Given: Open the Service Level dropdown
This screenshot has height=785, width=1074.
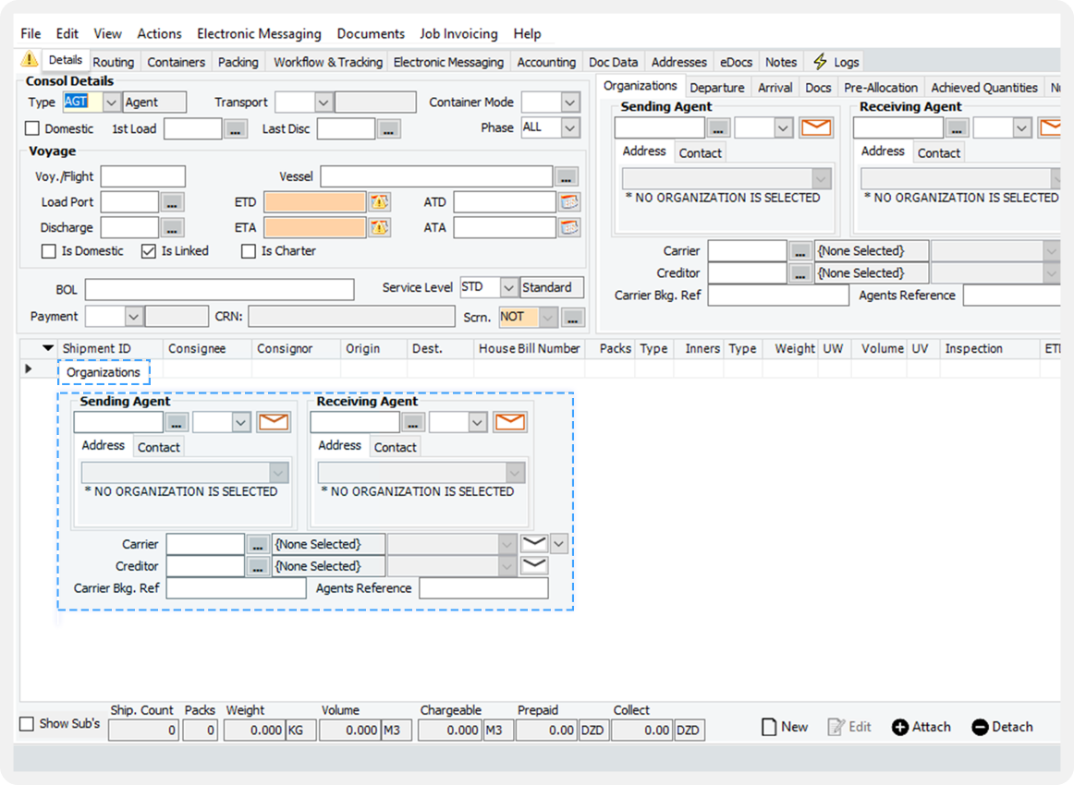Looking at the screenshot, I should [x=508, y=288].
